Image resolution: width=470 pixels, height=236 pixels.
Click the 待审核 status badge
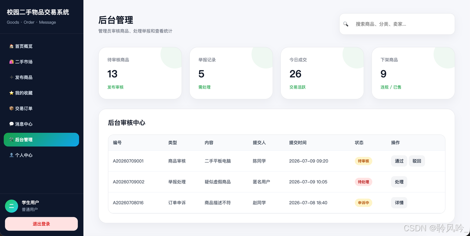363,161
